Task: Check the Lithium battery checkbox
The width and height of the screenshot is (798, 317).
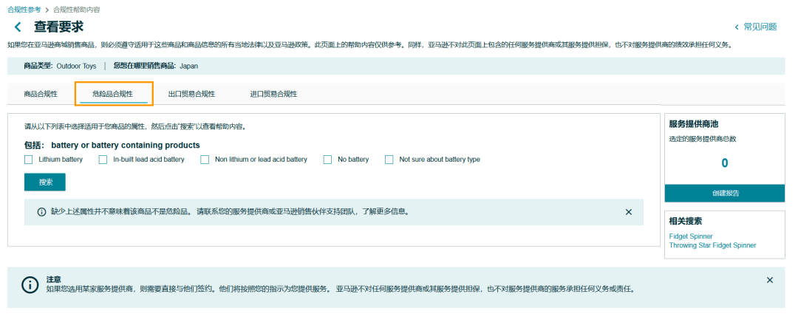Action: 29,160
